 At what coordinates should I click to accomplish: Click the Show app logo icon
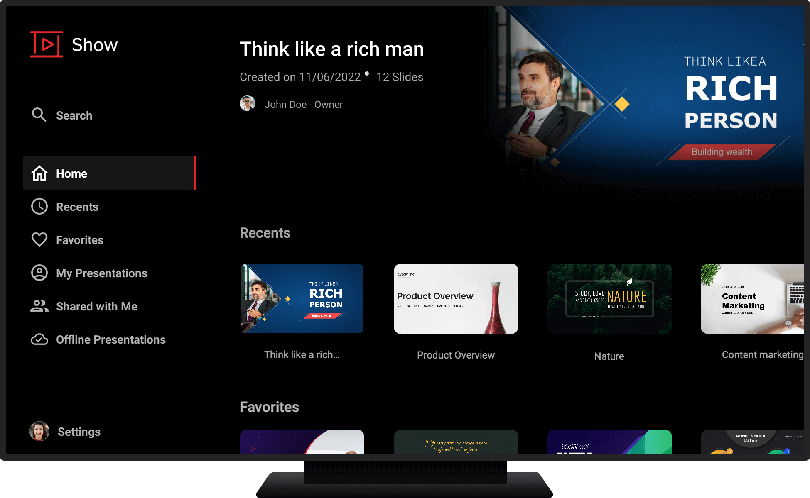click(x=47, y=44)
